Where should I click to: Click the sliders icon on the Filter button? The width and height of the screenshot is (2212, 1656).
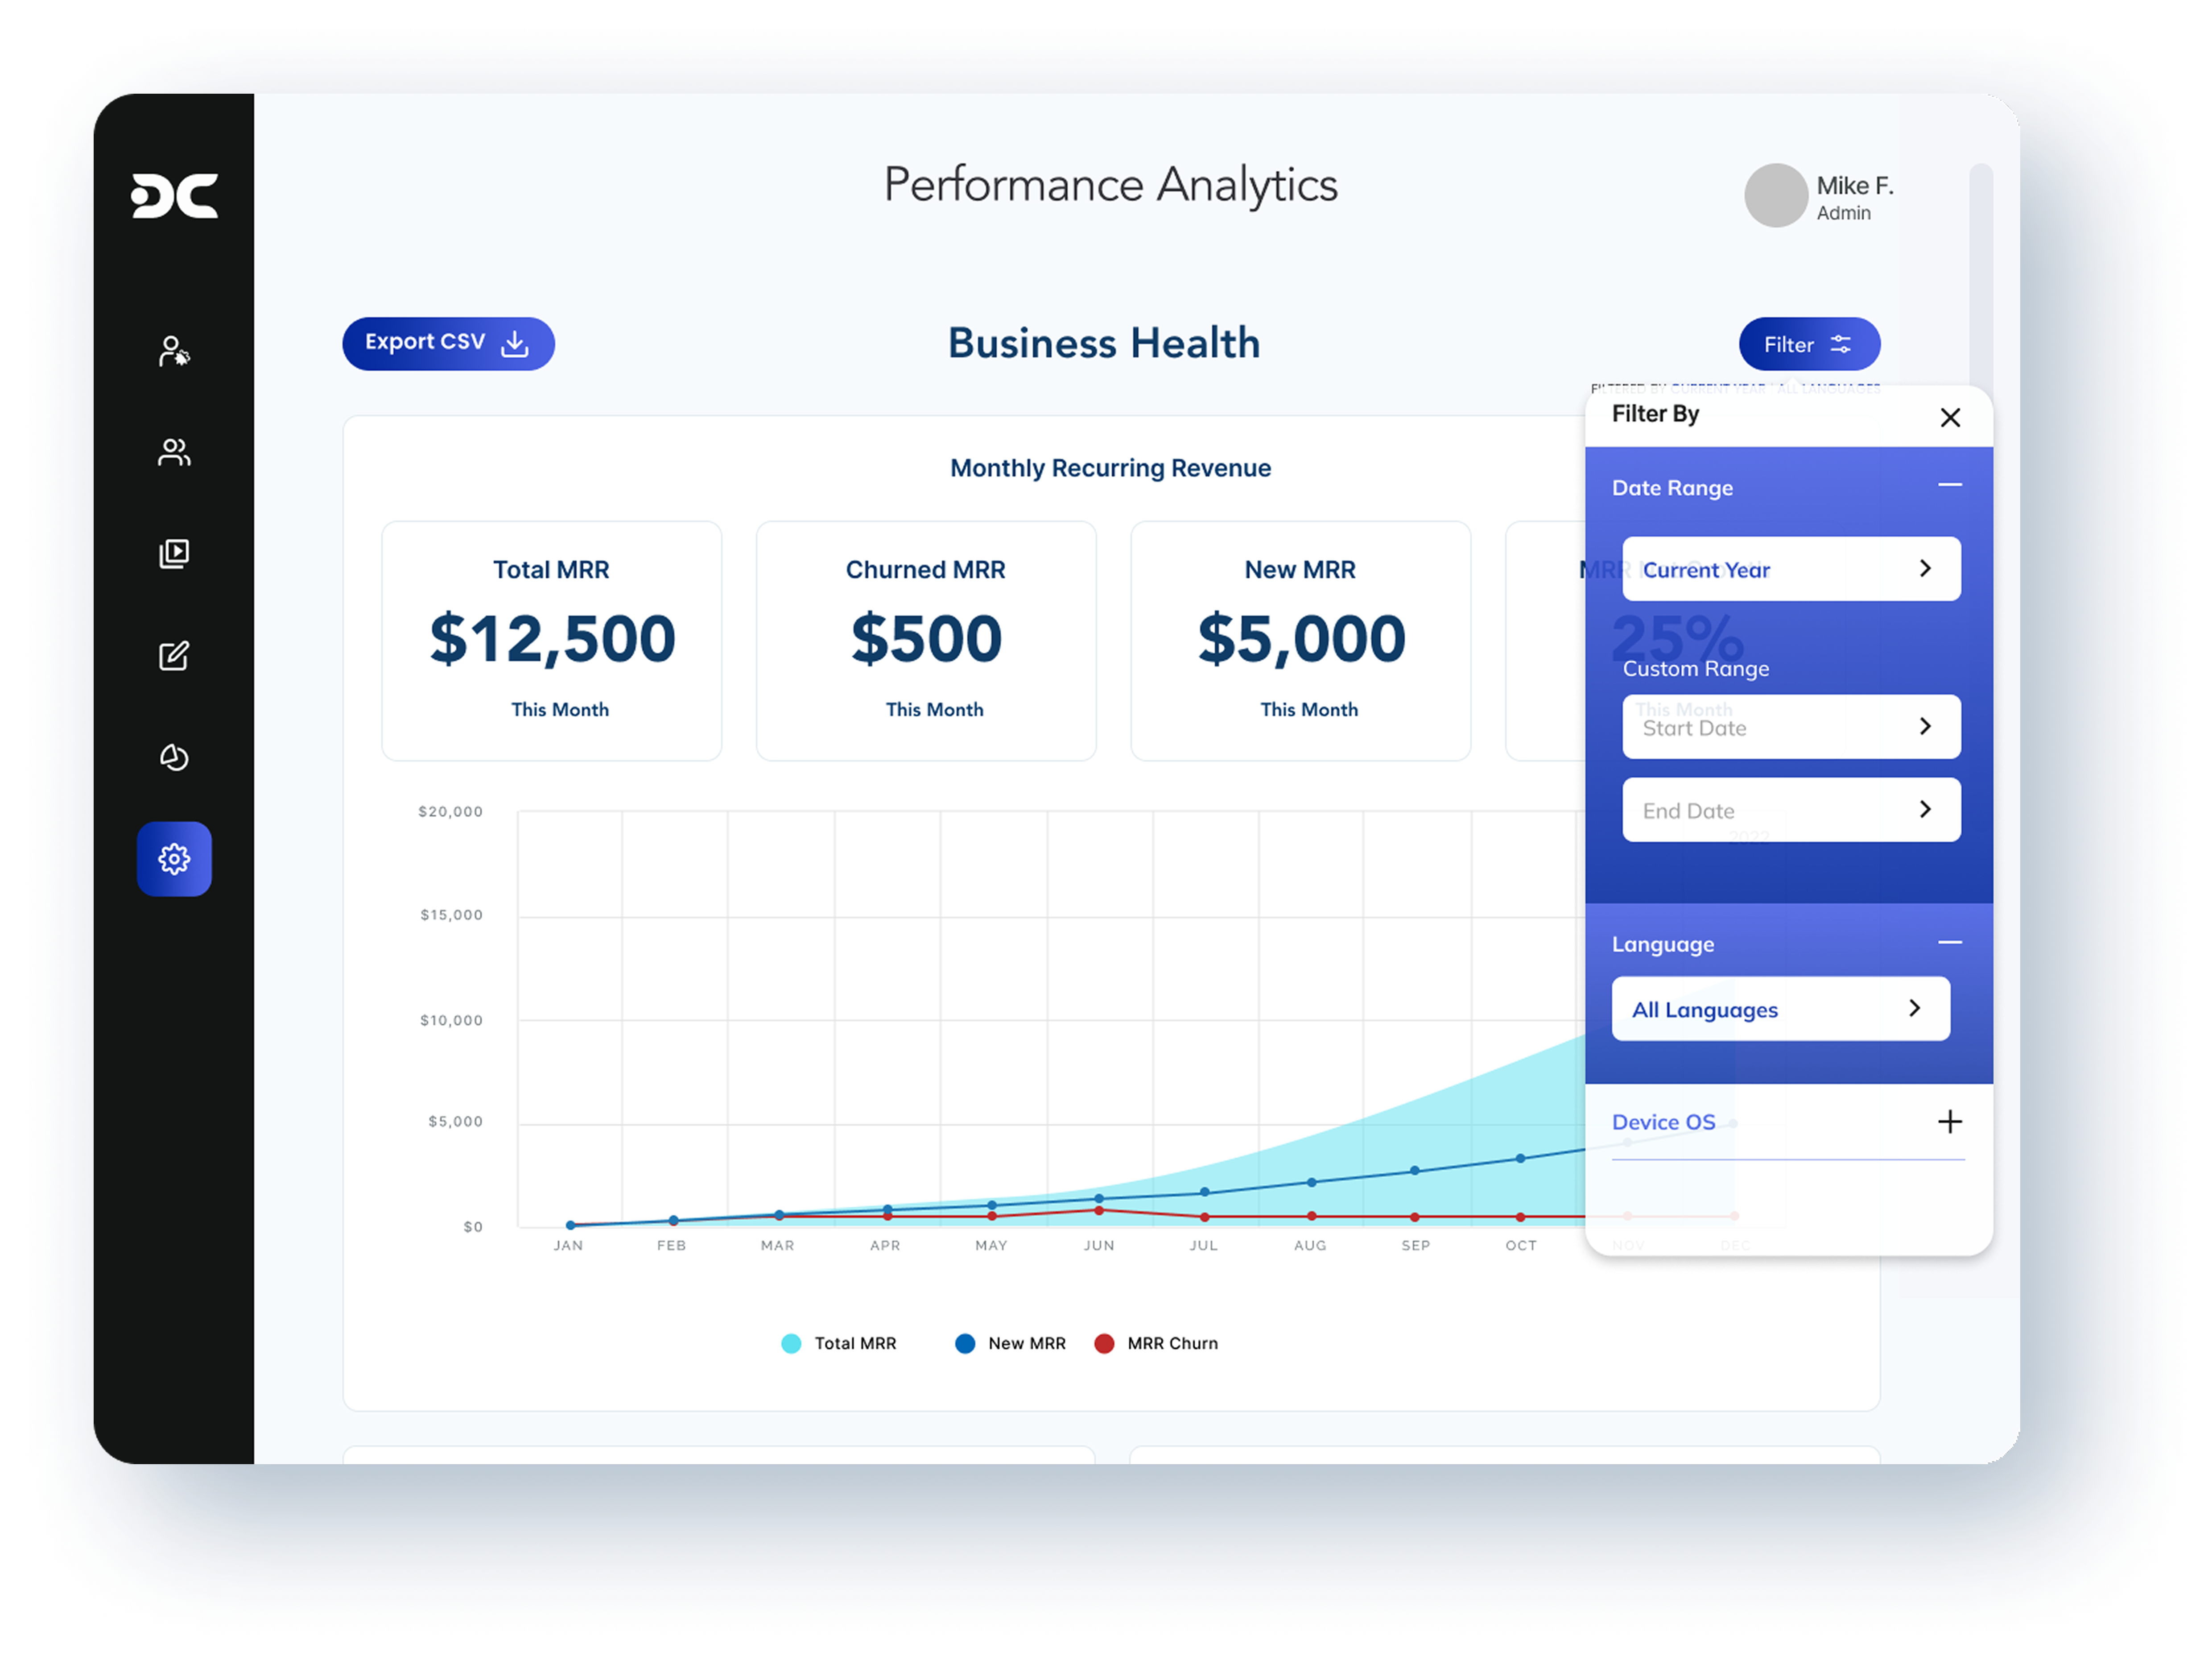1841,344
